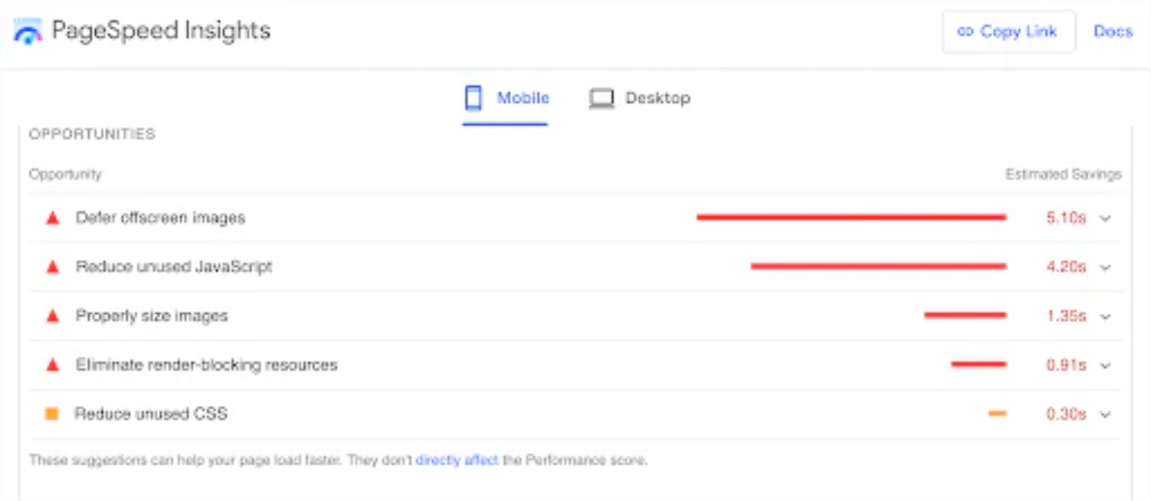Viewport: 1151px width, 501px height.
Task: Expand the Defer offscreen images opportunity
Action: coord(1105,218)
